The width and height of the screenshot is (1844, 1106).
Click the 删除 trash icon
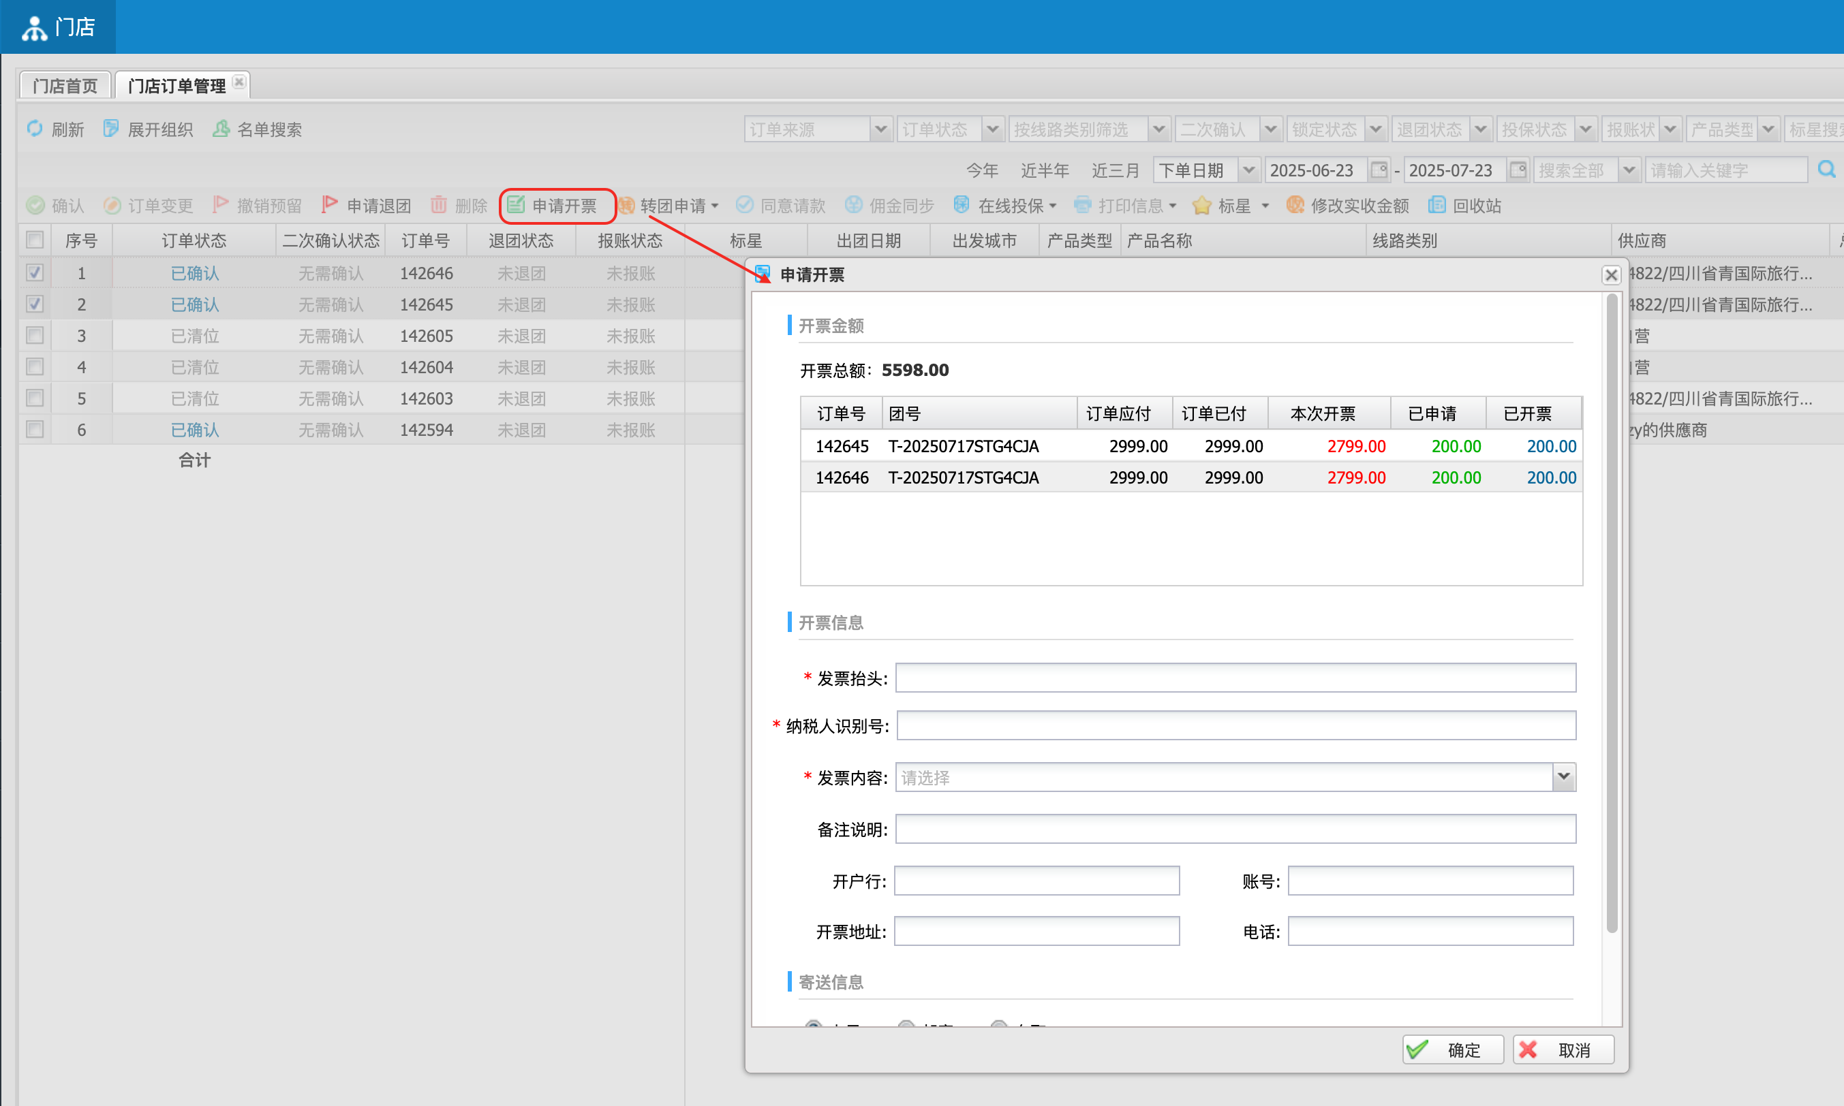click(438, 205)
